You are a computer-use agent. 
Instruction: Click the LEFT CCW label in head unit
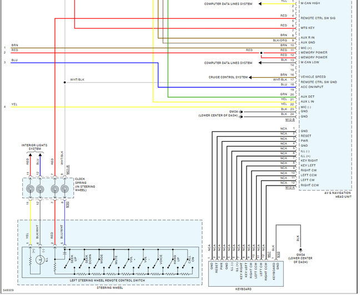pyautogui.click(x=309, y=175)
